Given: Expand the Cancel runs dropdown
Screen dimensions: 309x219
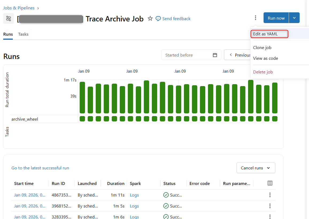Looking at the screenshot, I should (x=256, y=168).
